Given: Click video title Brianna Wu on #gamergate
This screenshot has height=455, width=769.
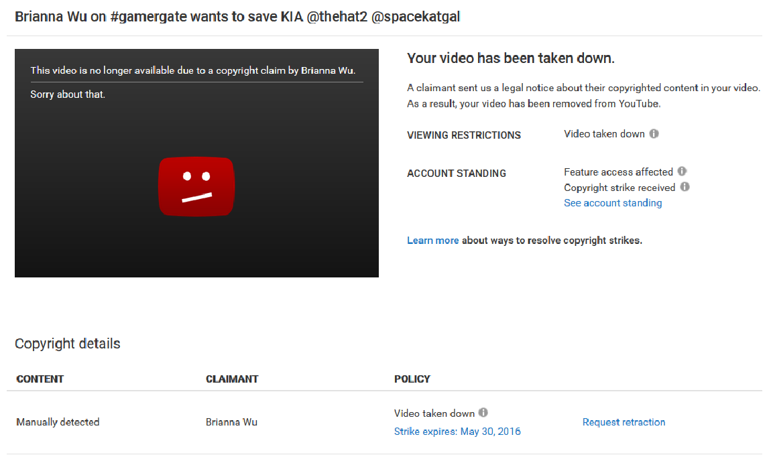Looking at the screenshot, I should coord(237,17).
